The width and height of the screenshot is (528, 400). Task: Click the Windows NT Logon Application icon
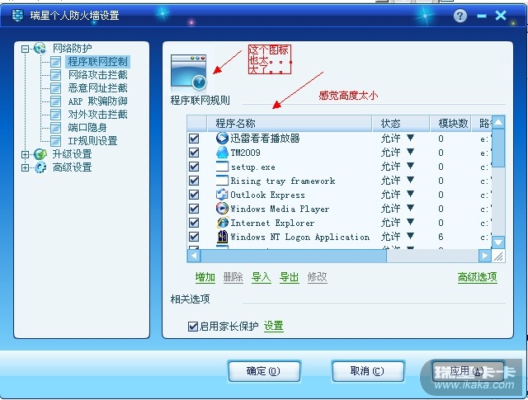click(222, 237)
